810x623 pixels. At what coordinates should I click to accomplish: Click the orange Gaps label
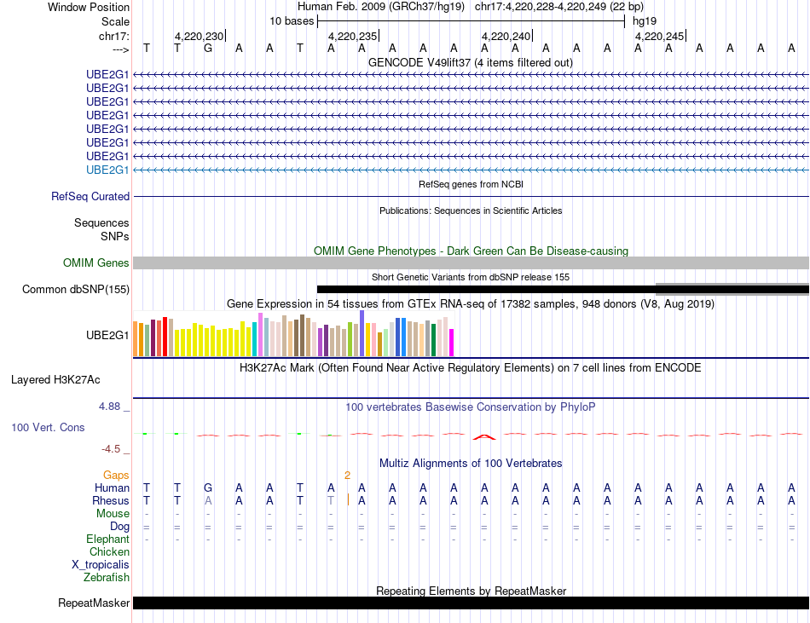coord(116,475)
